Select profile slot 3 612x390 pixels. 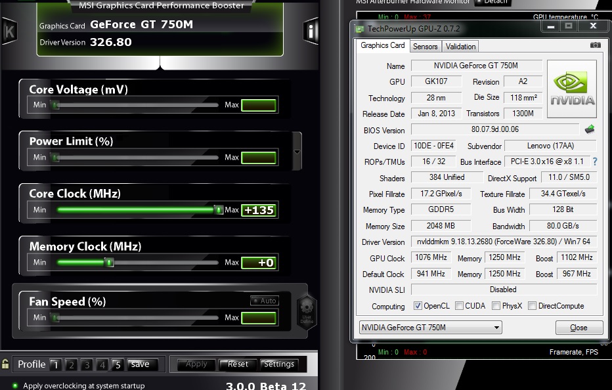[x=87, y=364]
